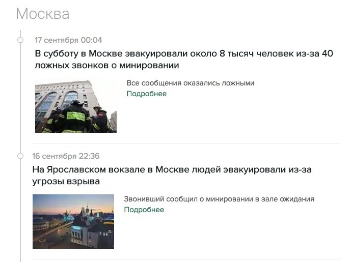Click the timeline line above the 17 сентября marker
Viewport: 351px width, 262px height.
pyautogui.click(x=20, y=34)
